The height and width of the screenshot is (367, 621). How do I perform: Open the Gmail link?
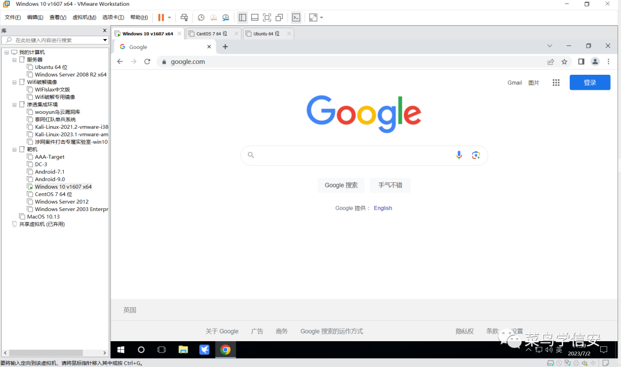[515, 83]
